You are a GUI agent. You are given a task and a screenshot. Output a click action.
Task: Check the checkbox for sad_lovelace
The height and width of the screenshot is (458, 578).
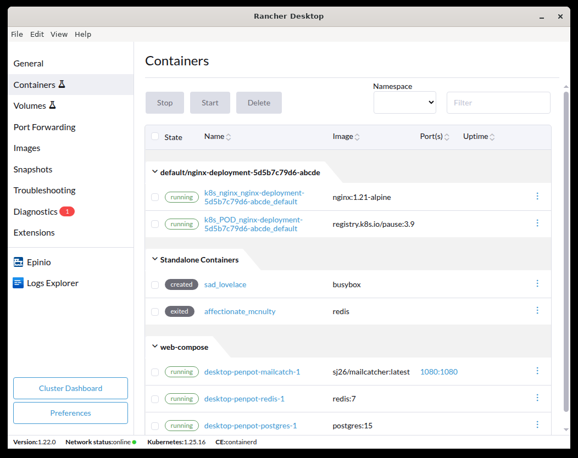pos(155,284)
